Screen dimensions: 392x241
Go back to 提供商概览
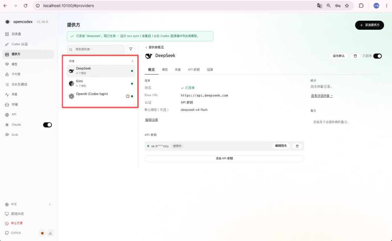coord(155,47)
